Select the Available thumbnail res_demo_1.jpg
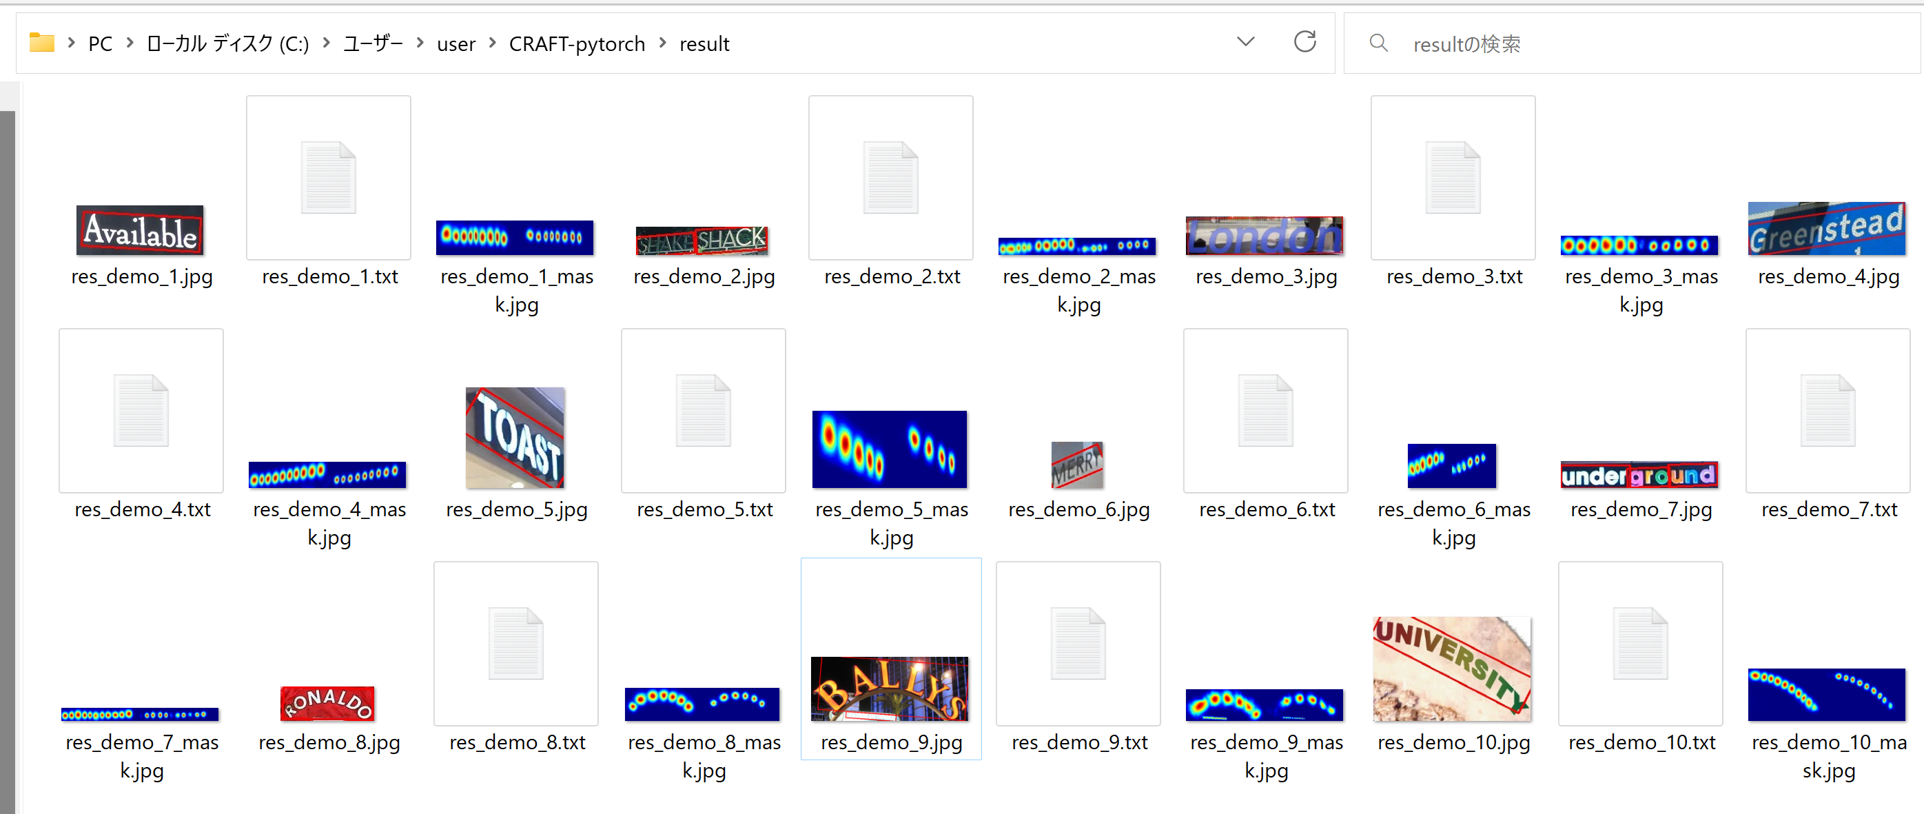Viewport: 1924px width, 814px height. [140, 230]
